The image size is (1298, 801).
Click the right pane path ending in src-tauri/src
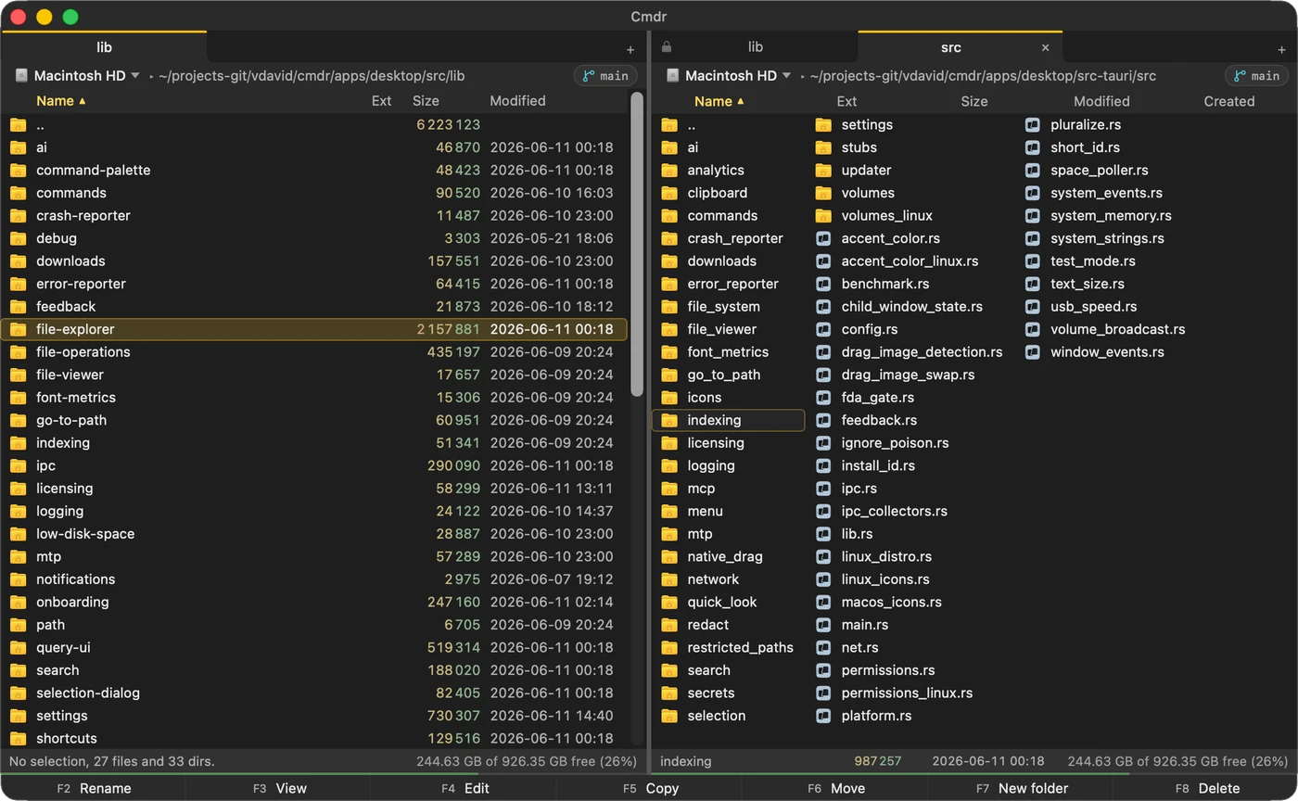tap(983, 76)
